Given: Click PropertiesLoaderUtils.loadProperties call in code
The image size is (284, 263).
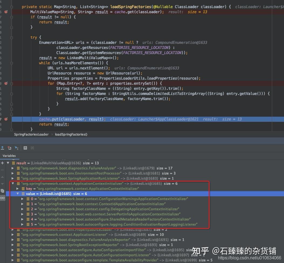Looking at the screenshot, I should [x=149, y=78].
